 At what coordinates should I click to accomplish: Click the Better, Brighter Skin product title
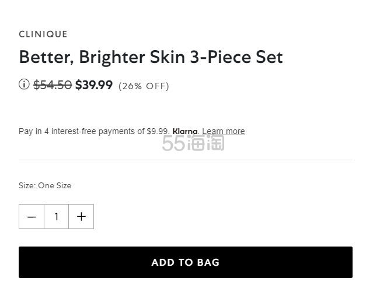(151, 57)
